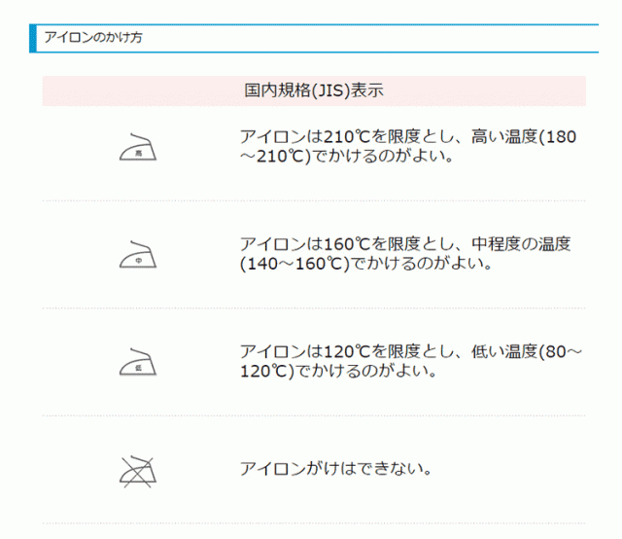The width and height of the screenshot is (622, 539).
Task: Click the アイロンがけはできない。 description text
Action: pos(335,469)
